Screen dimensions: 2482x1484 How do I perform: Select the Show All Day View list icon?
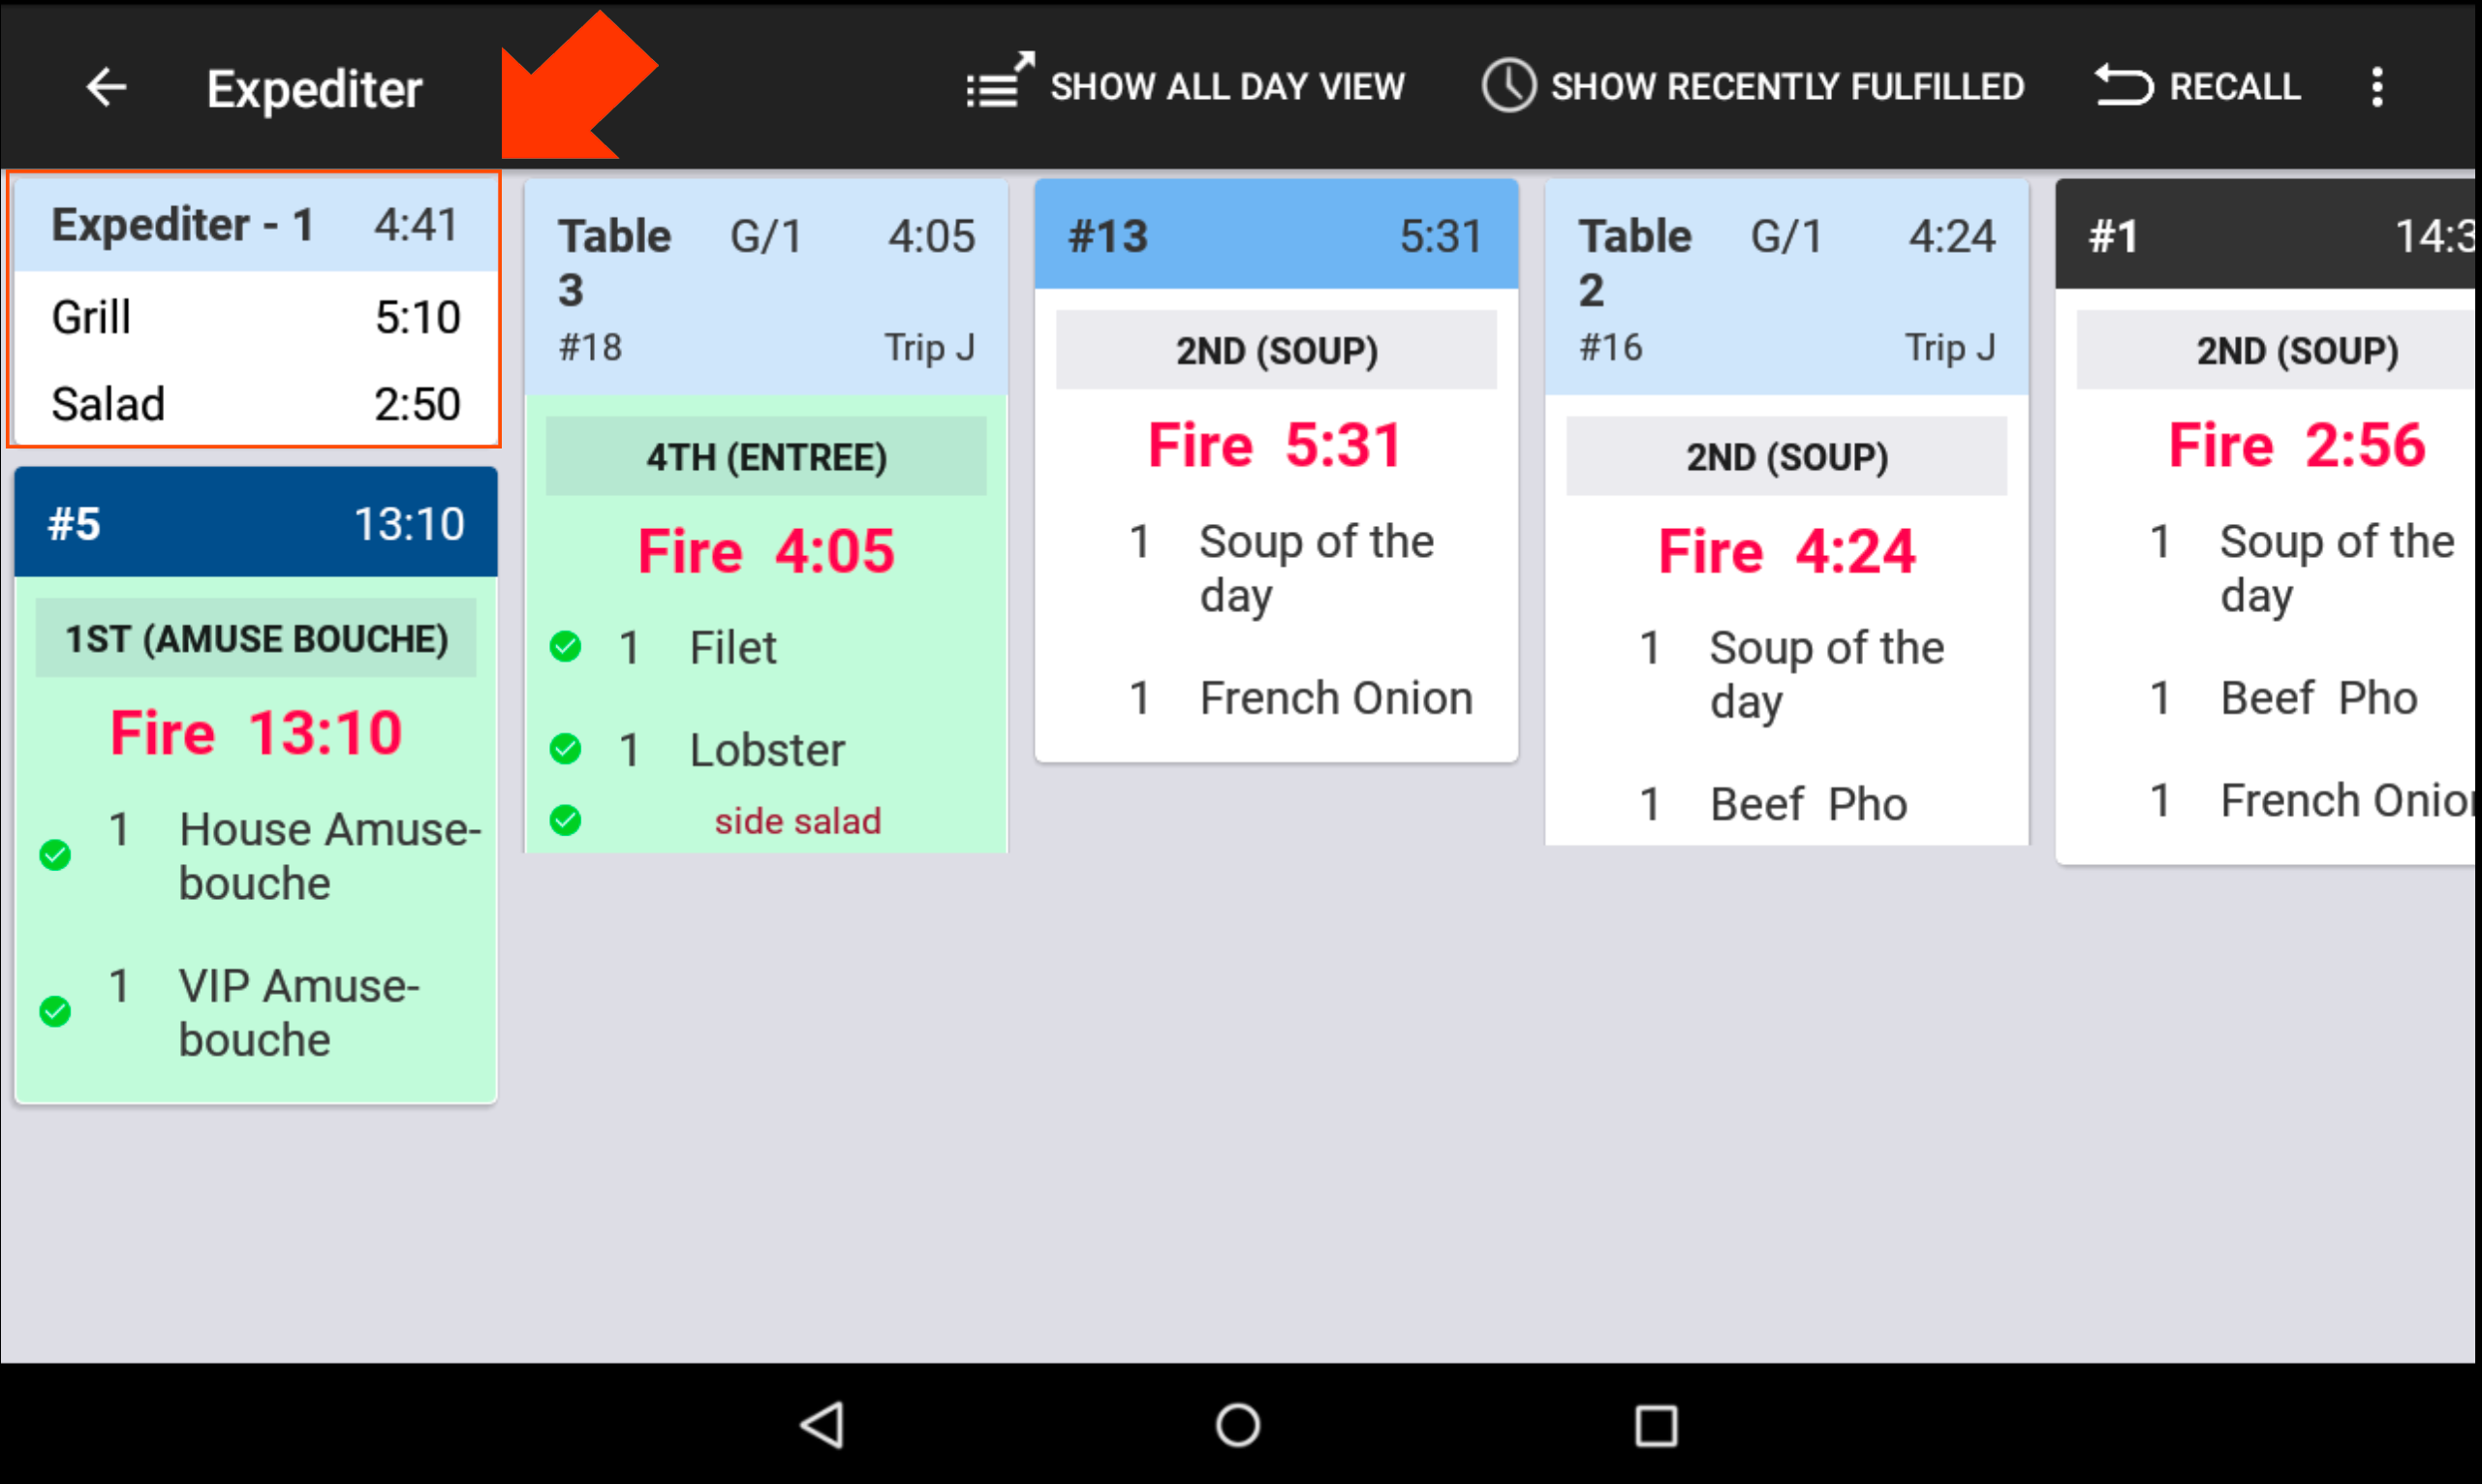coord(997,85)
